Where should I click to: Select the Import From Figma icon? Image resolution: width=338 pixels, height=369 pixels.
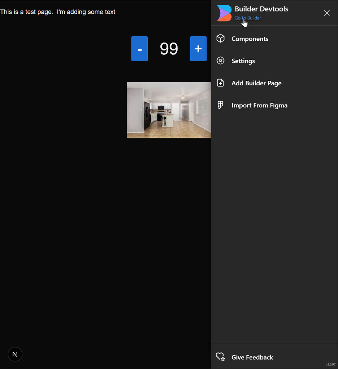point(221,105)
